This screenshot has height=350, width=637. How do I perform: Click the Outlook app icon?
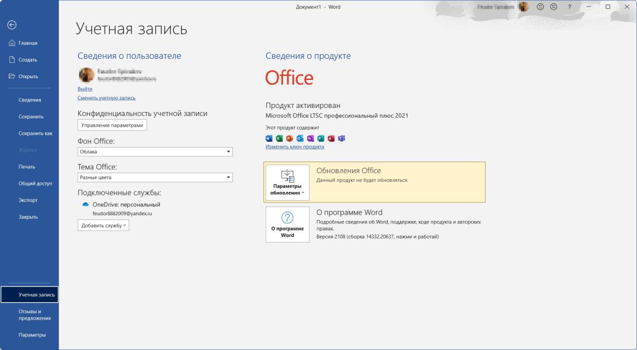(x=300, y=138)
